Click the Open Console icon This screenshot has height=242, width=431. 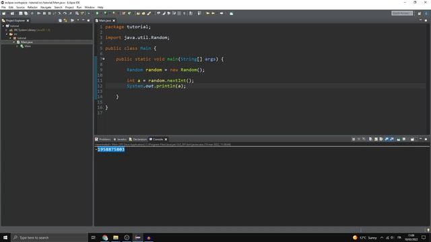click(412, 139)
